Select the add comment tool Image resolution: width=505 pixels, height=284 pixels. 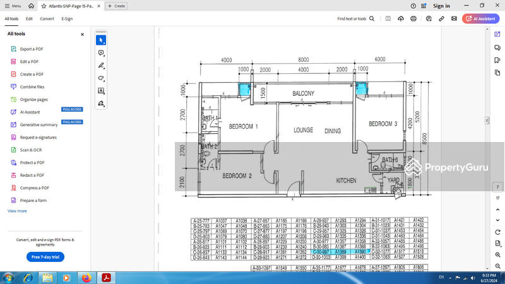101,53
